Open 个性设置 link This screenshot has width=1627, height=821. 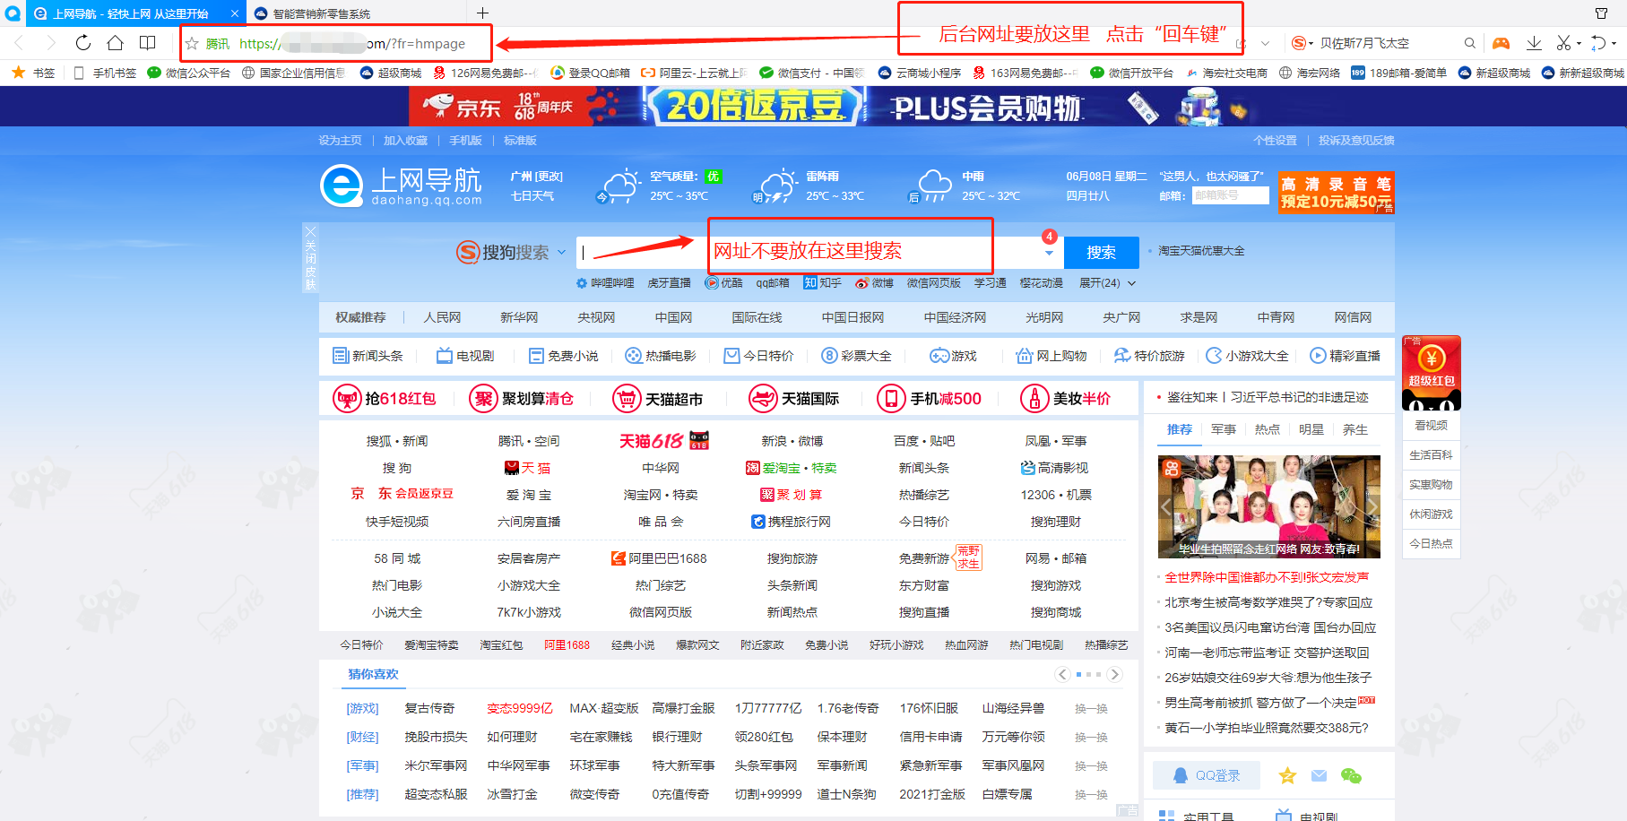(1275, 141)
